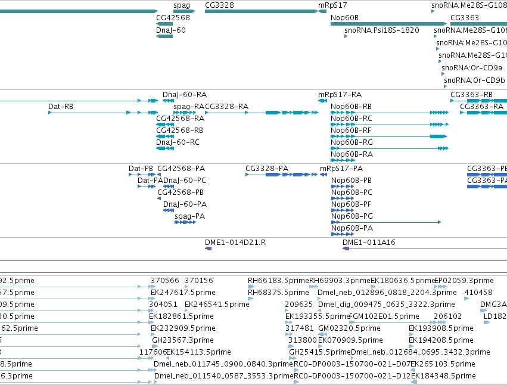Select EST EK070909.5prime
Viewport: 507px width, 385px height.
350,340
